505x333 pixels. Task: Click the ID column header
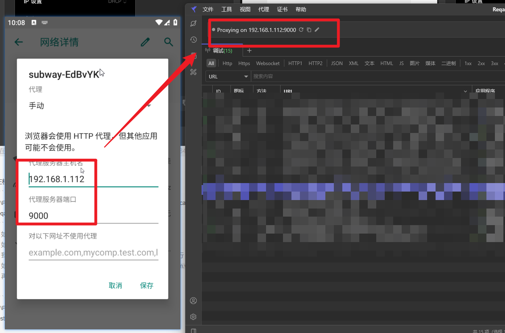click(218, 92)
